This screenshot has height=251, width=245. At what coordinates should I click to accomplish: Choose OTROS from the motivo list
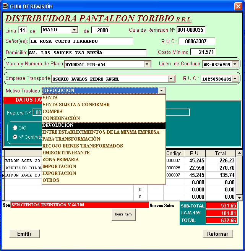tap(51, 180)
